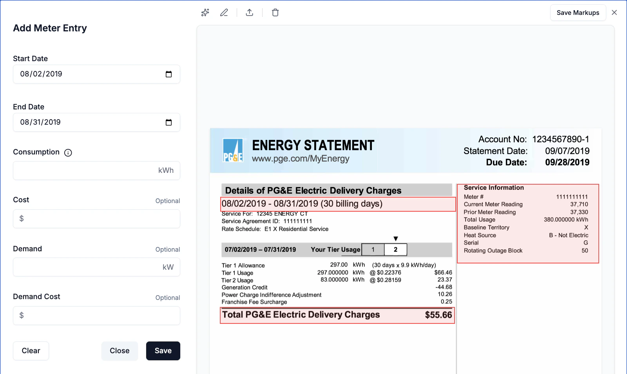This screenshot has height=374, width=627.
Task: Click the Power Charge Indifference Adjustment 10.26 amount
Action: (445, 294)
